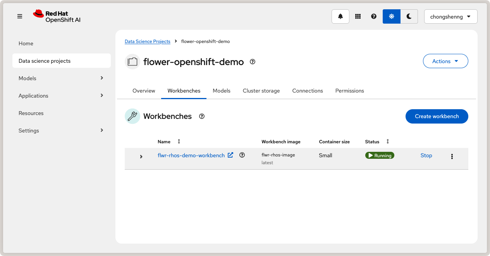Click the help question mark in header
490x256 pixels.
coord(374,17)
